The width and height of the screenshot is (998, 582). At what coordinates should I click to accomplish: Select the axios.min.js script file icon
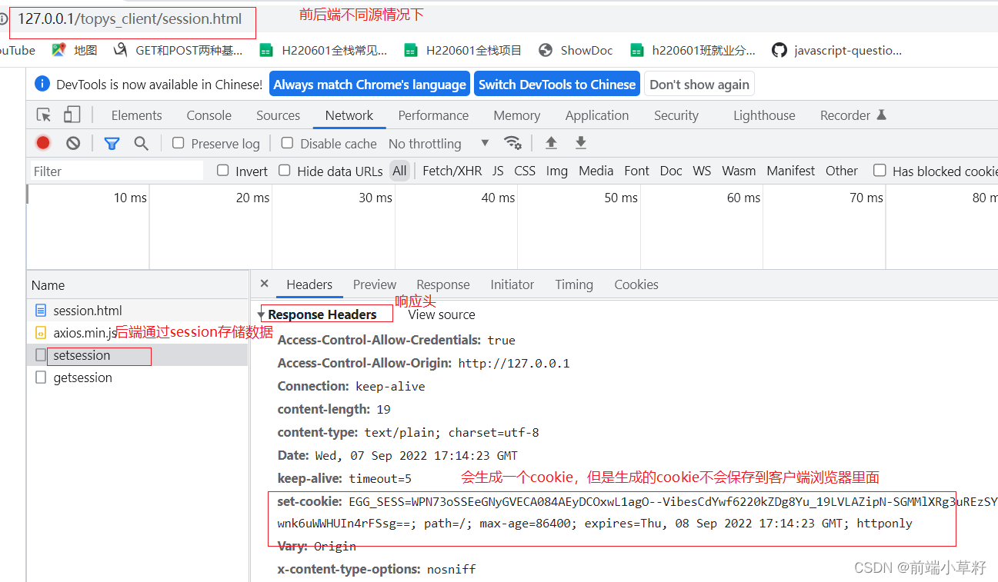40,333
